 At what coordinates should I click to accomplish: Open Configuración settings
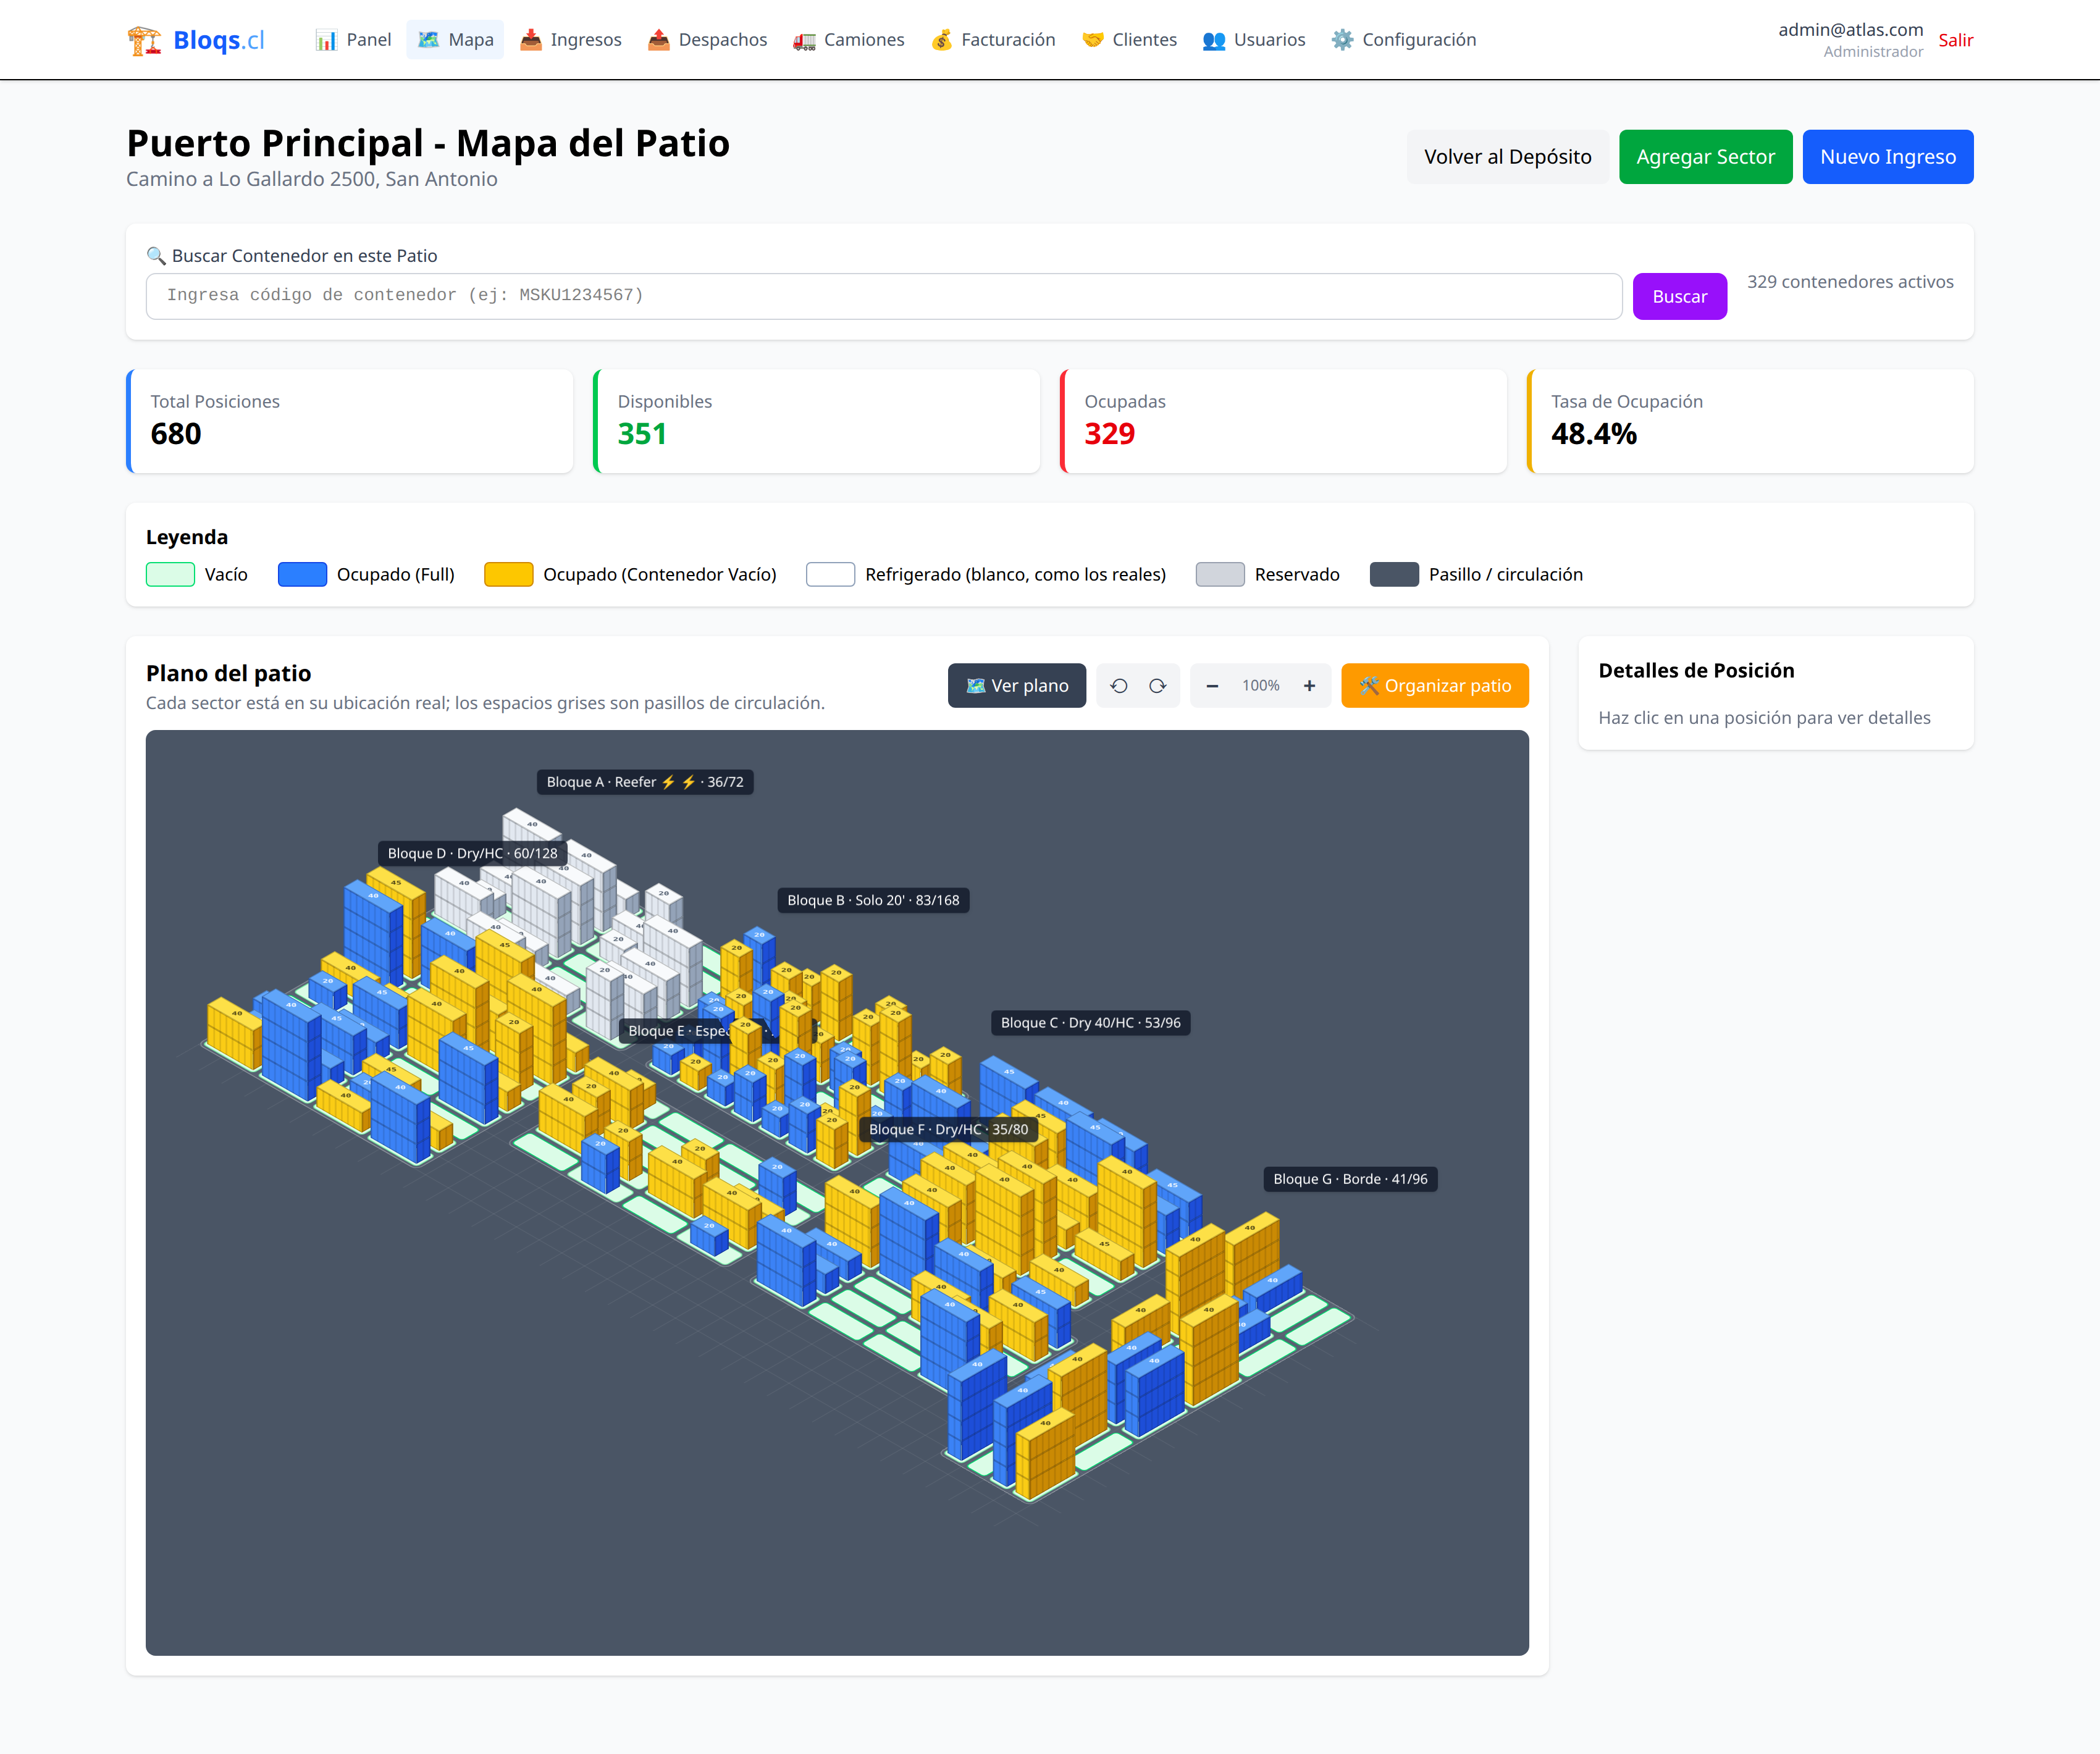pos(1404,40)
